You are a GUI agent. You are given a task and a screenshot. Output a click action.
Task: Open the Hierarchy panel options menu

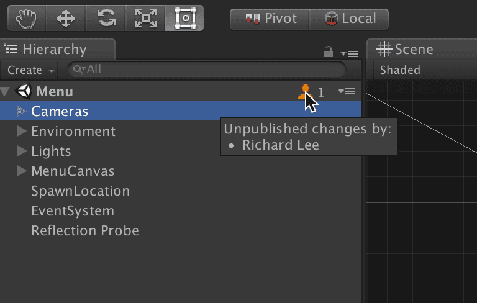[349, 54]
